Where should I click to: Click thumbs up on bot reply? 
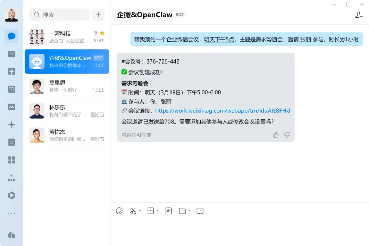point(276,135)
